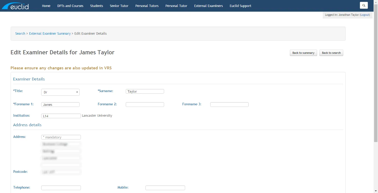Focus the Surname text field
The image size is (378, 193).
coord(145,91)
